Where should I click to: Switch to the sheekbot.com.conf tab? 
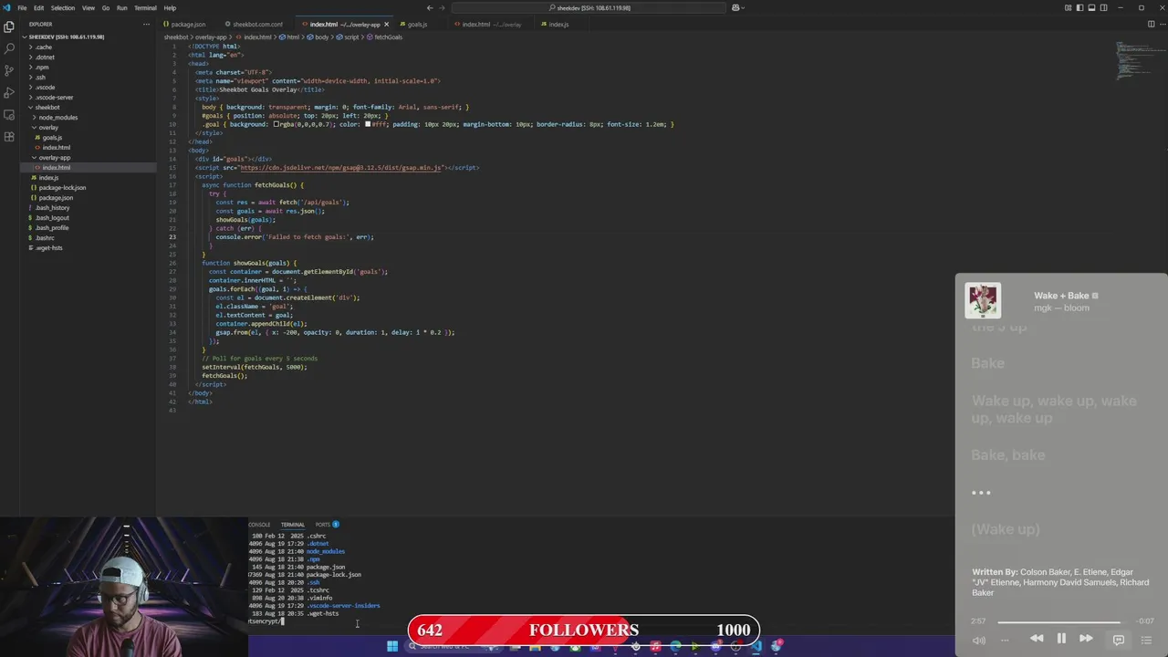coord(254,25)
